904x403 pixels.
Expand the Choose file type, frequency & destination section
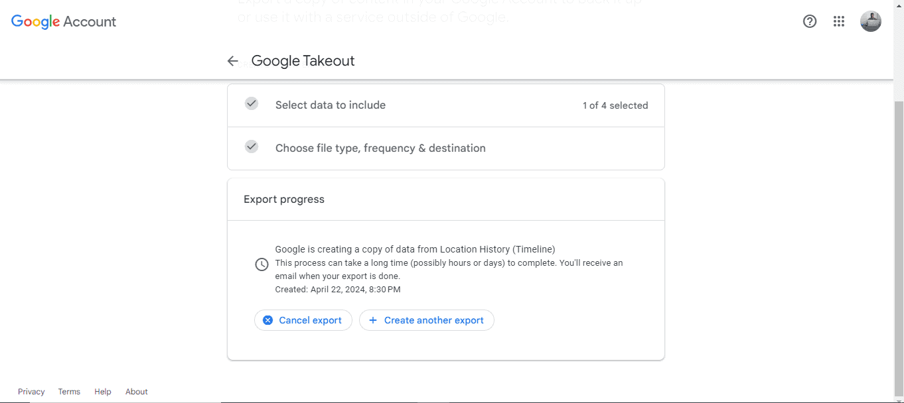click(x=380, y=148)
